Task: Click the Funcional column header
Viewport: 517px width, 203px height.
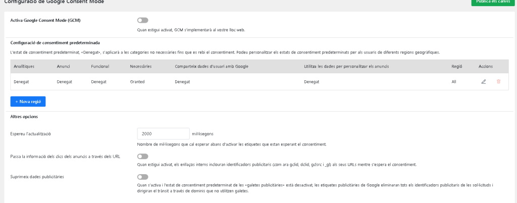Action: point(100,67)
